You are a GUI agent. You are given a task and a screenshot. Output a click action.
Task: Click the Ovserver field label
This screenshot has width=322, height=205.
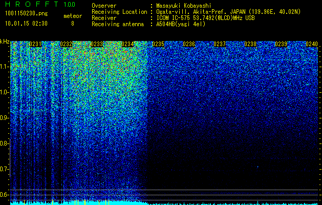point(104,6)
